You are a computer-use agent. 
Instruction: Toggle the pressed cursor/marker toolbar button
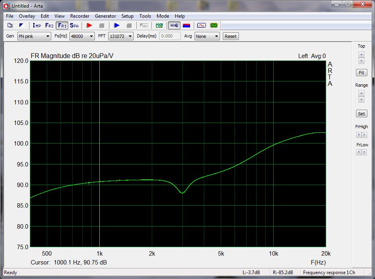[174, 25]
